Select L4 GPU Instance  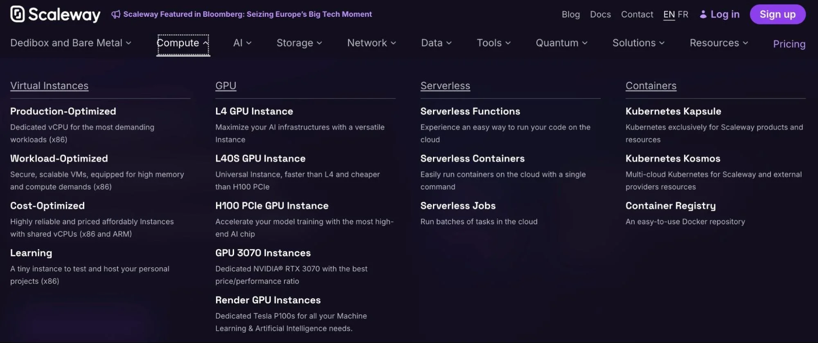point(254,111)
